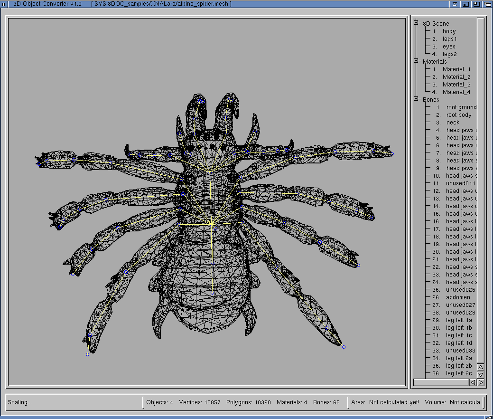Select the abdomen bone entry

tap(458, 297)
